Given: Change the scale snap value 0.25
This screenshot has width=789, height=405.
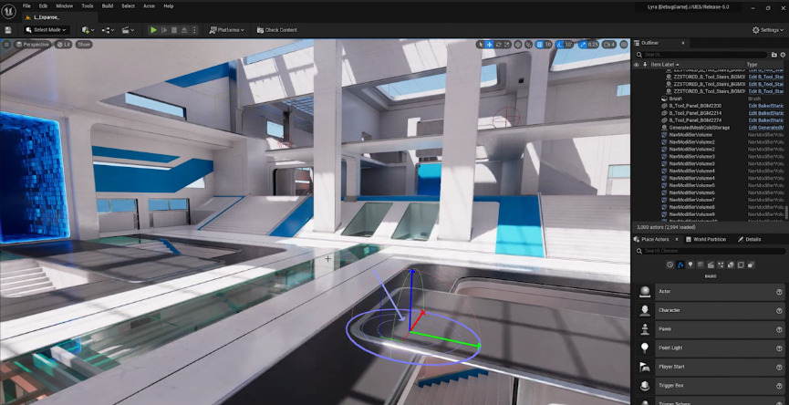Looking at the screenshot, I should 593,45.
